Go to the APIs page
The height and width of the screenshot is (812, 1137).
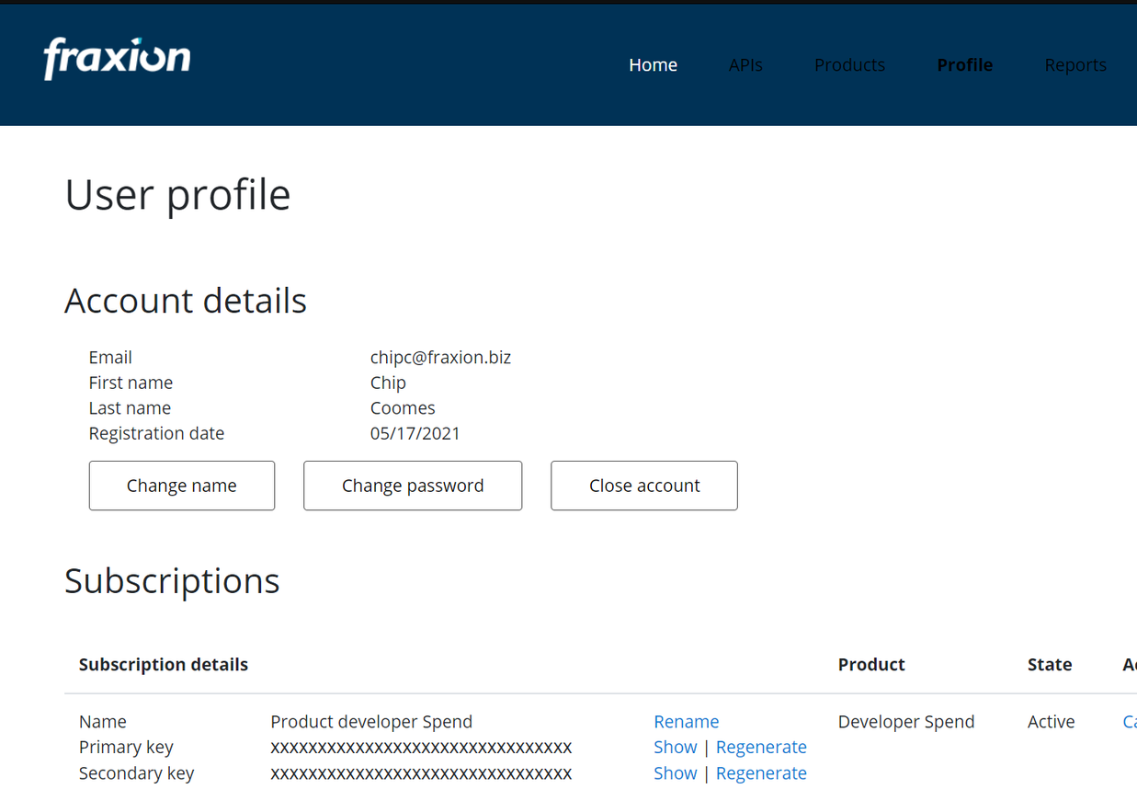click(745, 65)
